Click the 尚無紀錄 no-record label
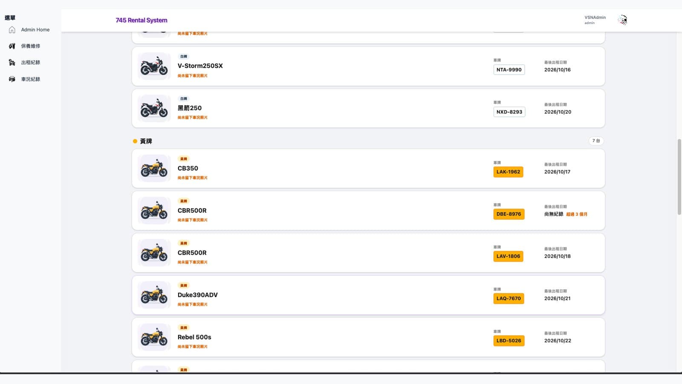 [x=554, y=214]
